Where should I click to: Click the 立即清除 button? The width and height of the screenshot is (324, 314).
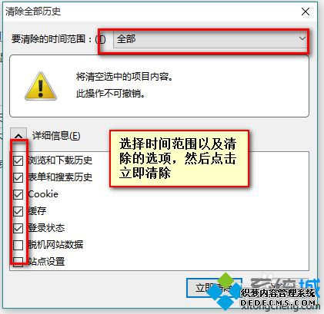[214, 288]
